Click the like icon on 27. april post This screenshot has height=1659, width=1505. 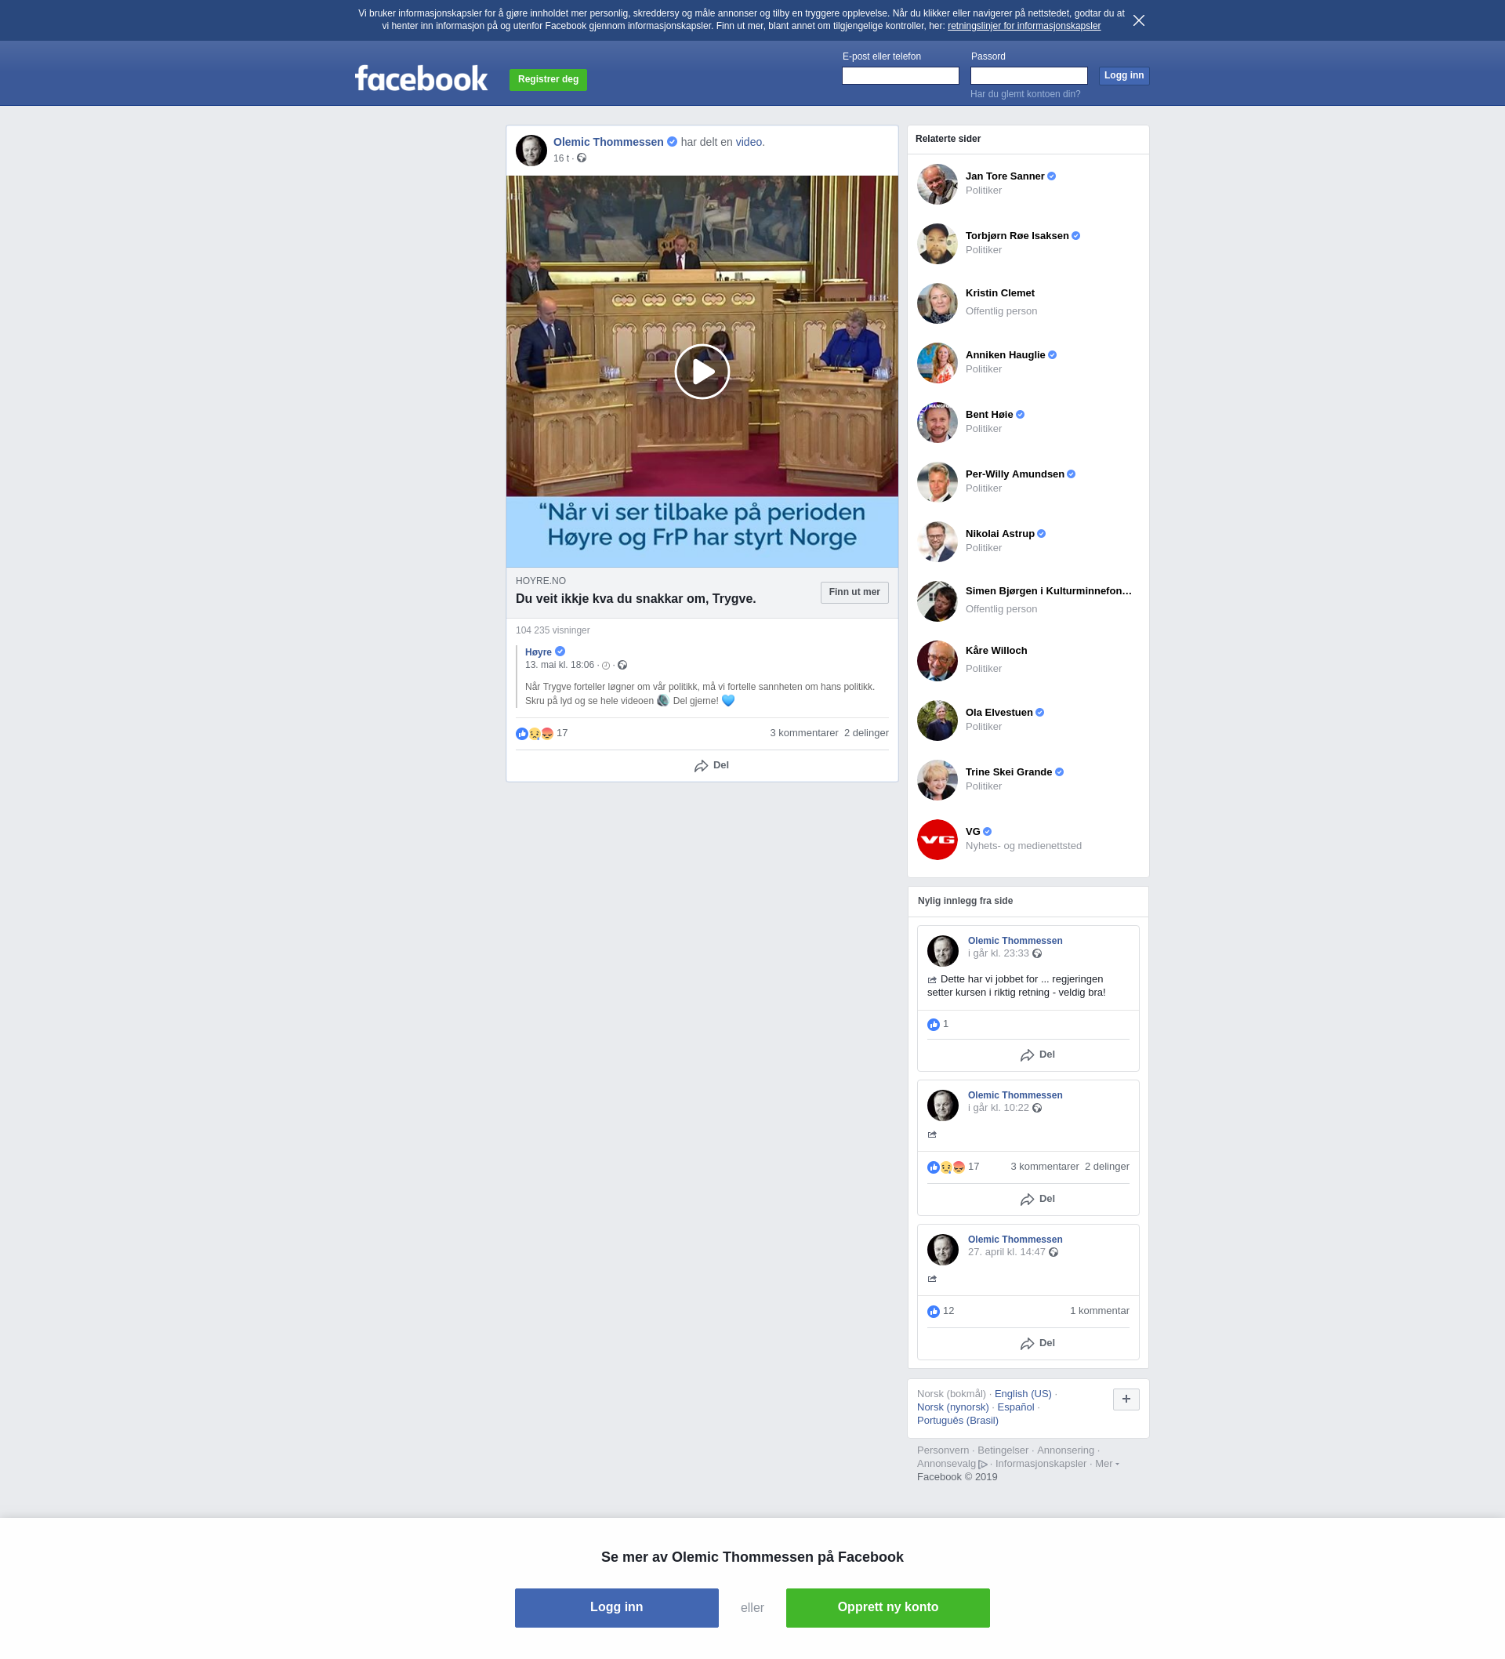click(933, 1312)
